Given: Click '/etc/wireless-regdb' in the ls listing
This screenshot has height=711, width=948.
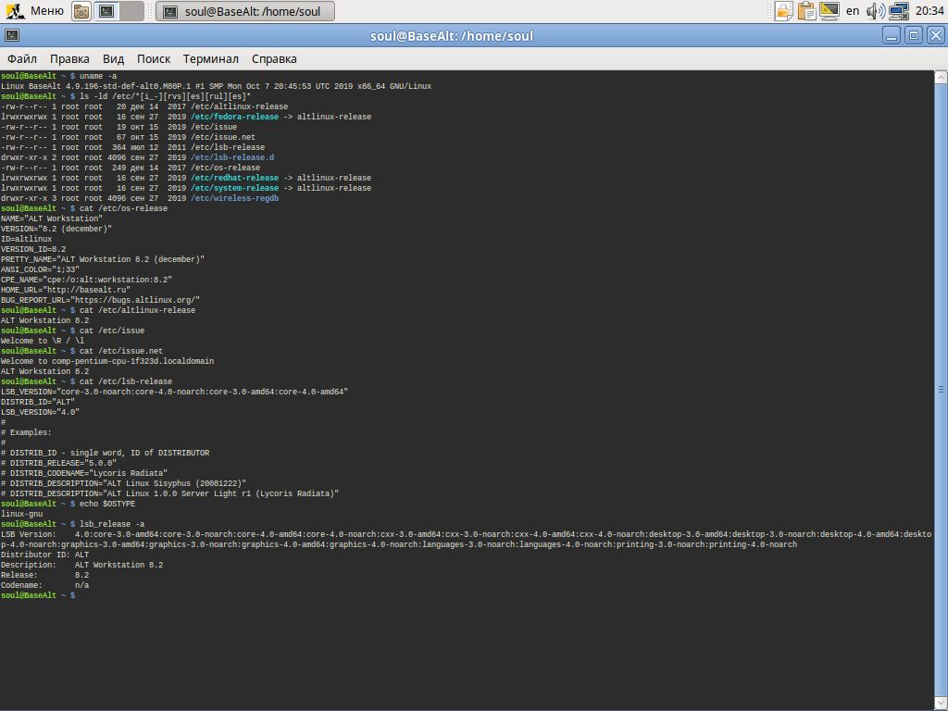Looking at the screenshot, I should click(234, 198).
